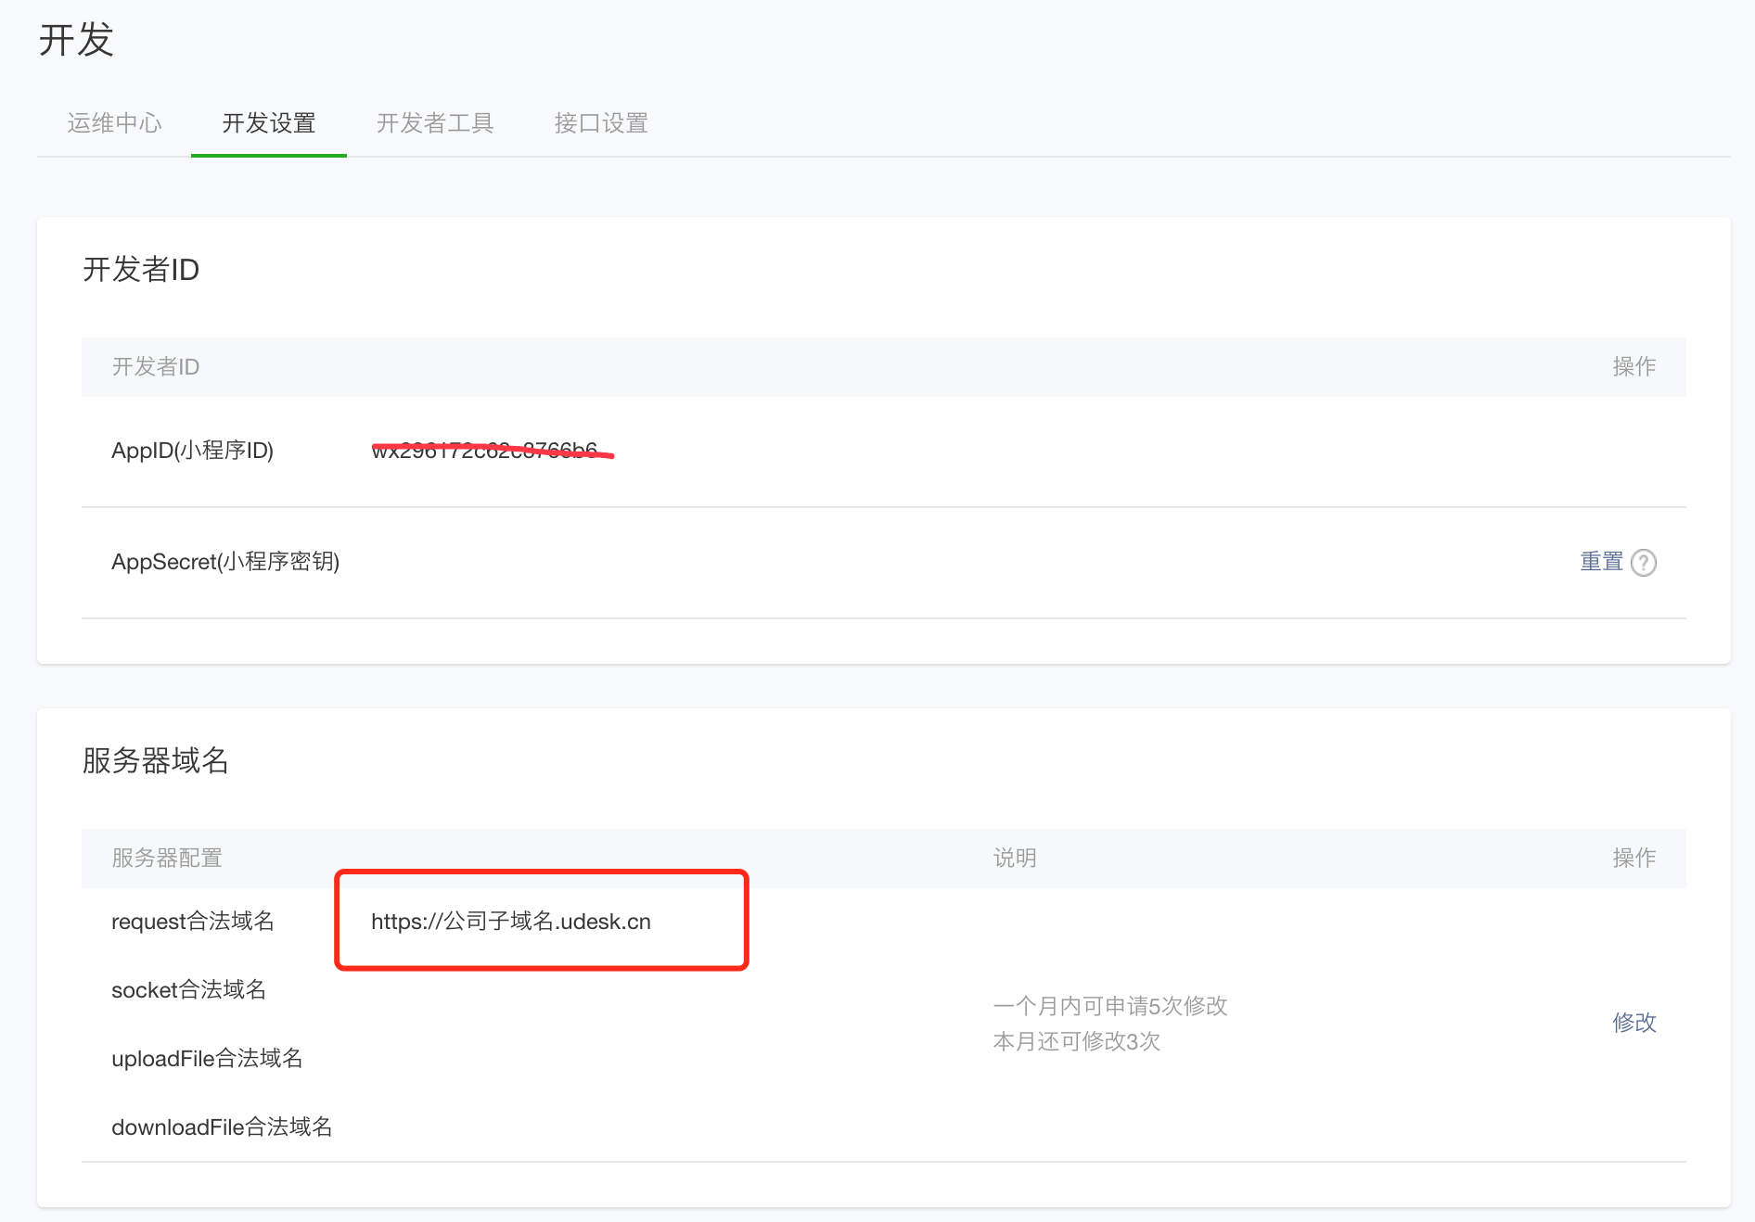The width and height of the screenshot is (1755, 1222).
Task: Click the 重置 link for AppSecret
Action: coord(1601,562)
